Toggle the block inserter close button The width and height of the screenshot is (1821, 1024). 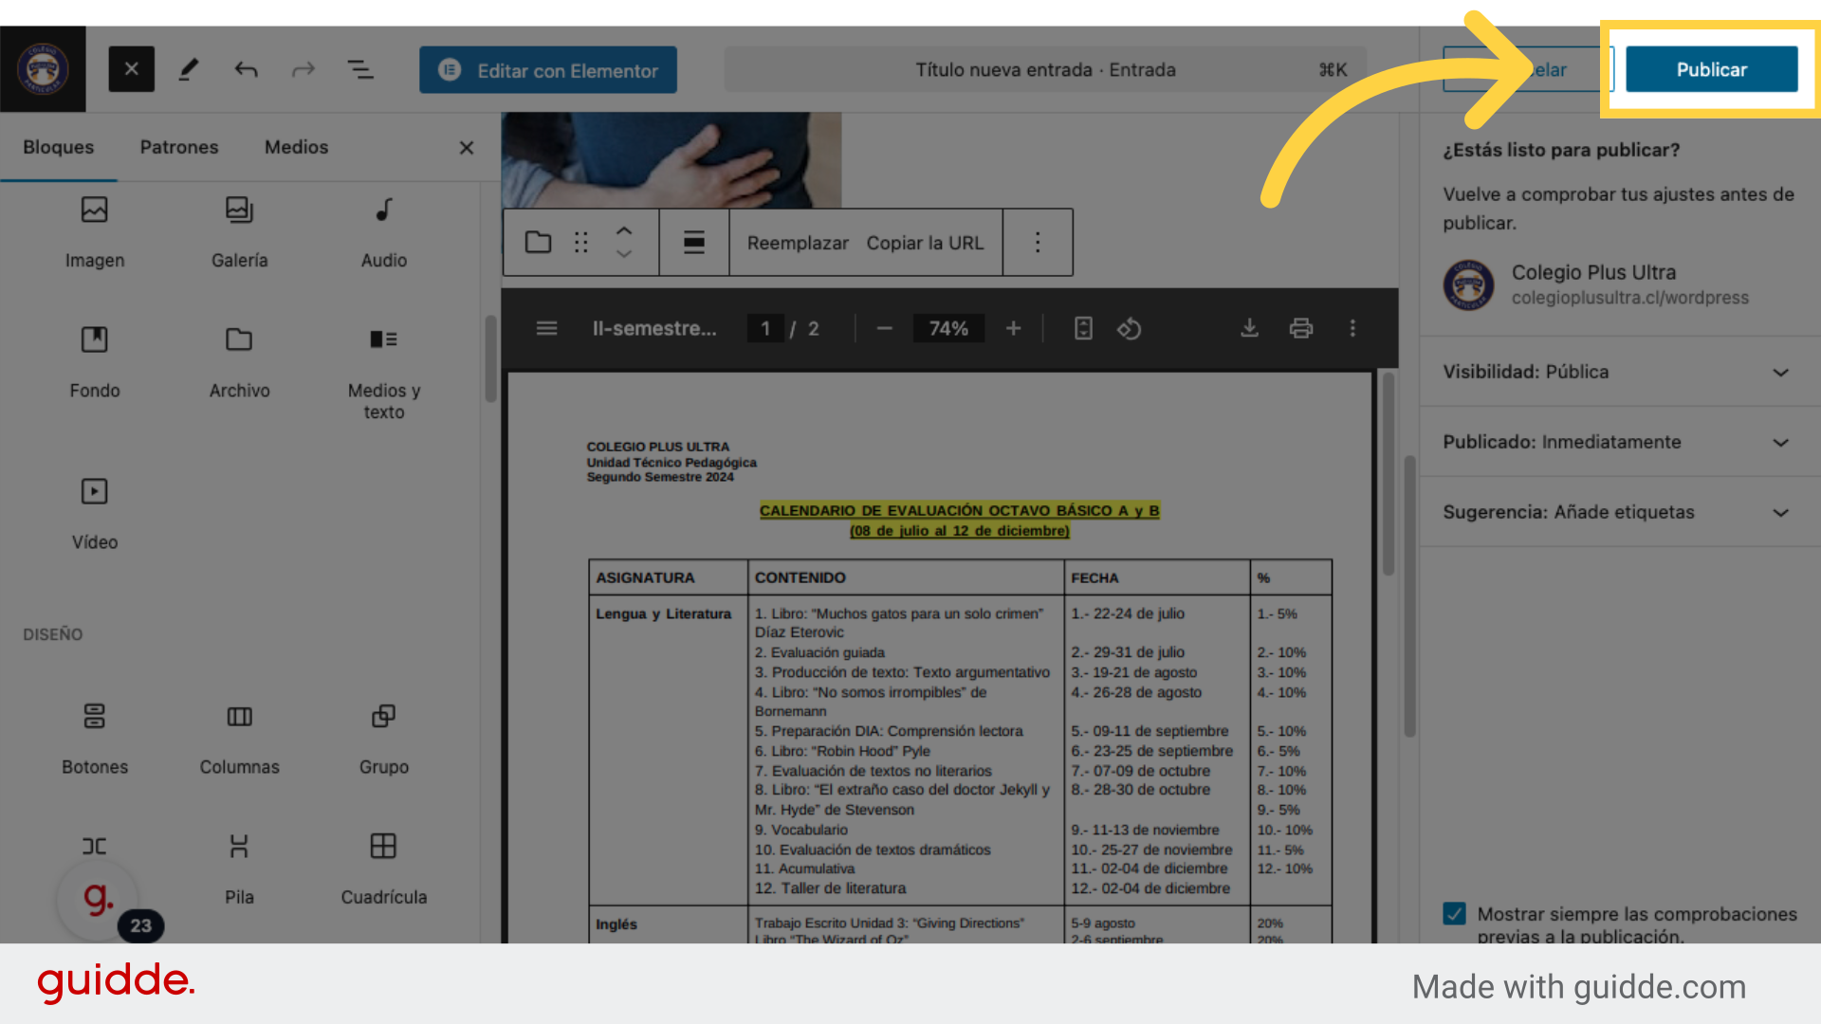(131, 69)
